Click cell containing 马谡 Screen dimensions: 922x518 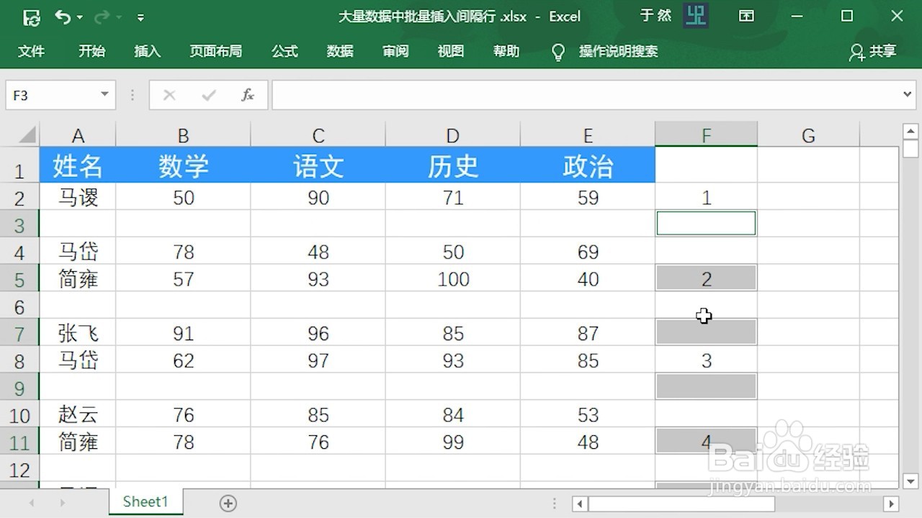tap(78, 197)
